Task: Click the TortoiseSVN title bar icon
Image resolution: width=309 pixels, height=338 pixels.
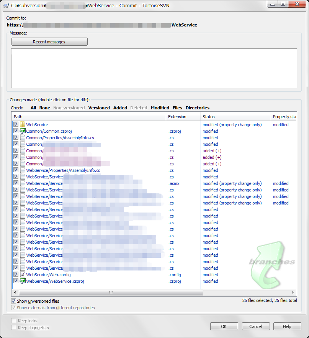Action: point(6,4)
